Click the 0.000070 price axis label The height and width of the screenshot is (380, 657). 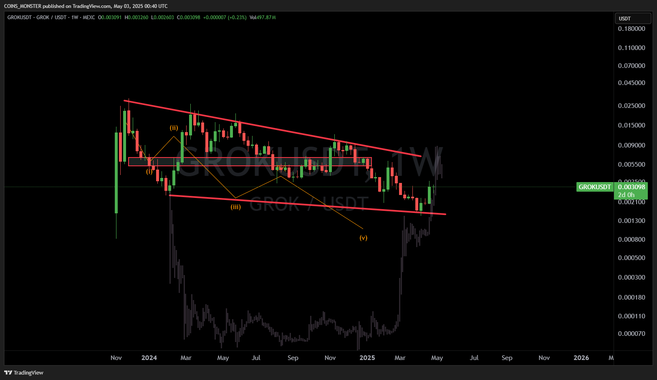click(632, 334)
